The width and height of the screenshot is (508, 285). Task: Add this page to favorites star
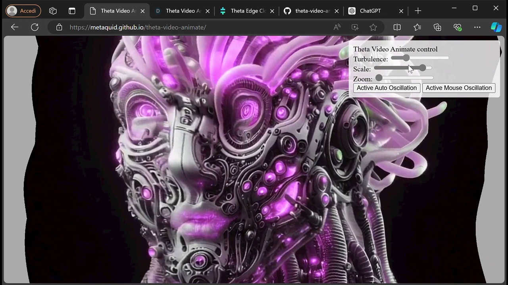click(x=373, y=27)
